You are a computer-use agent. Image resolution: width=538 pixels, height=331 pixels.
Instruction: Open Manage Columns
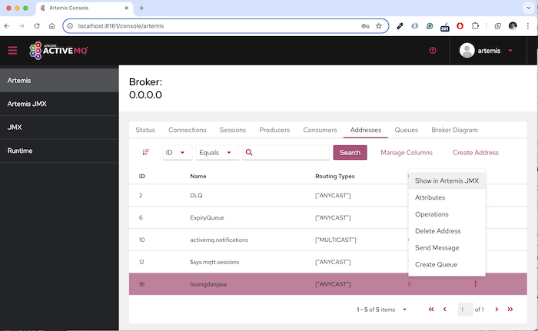click(407, 153)
